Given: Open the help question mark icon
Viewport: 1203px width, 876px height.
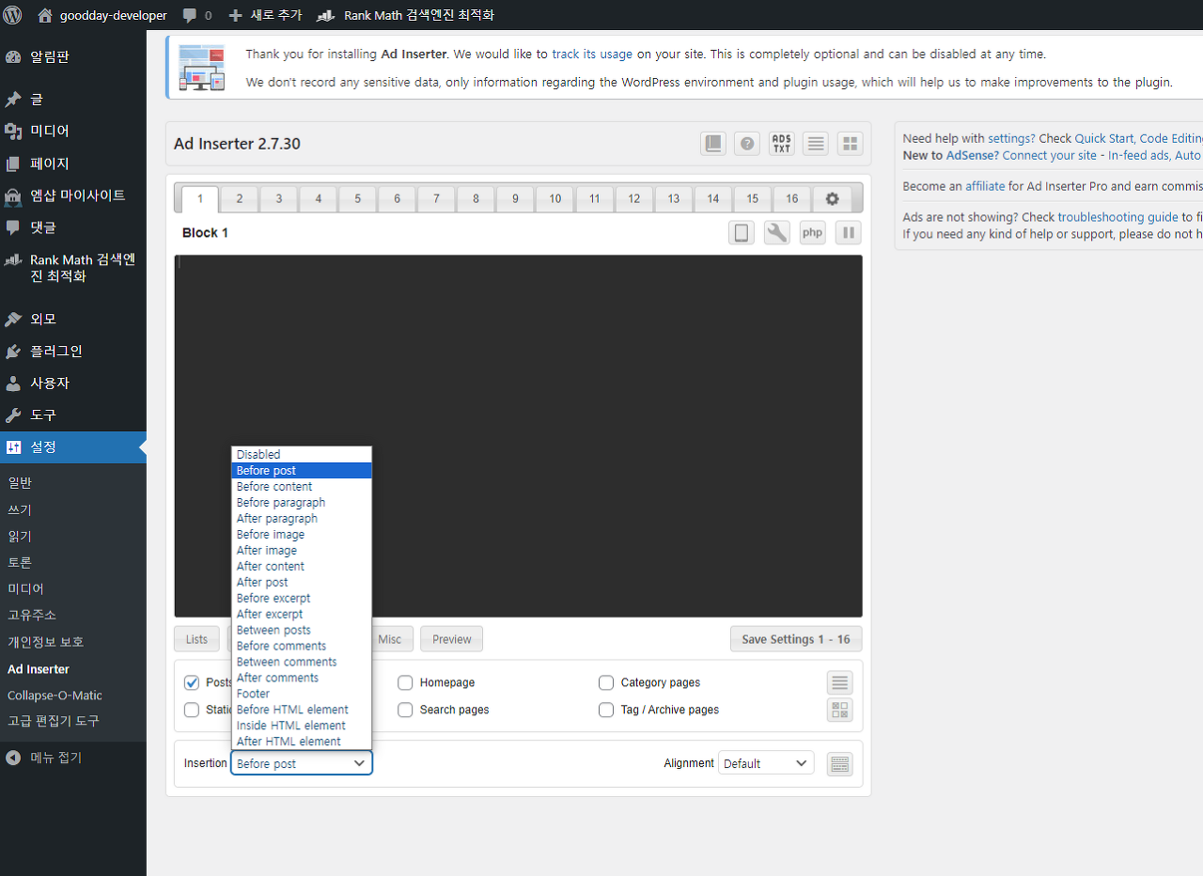Looking at the screenshot, I should point(747,144).
